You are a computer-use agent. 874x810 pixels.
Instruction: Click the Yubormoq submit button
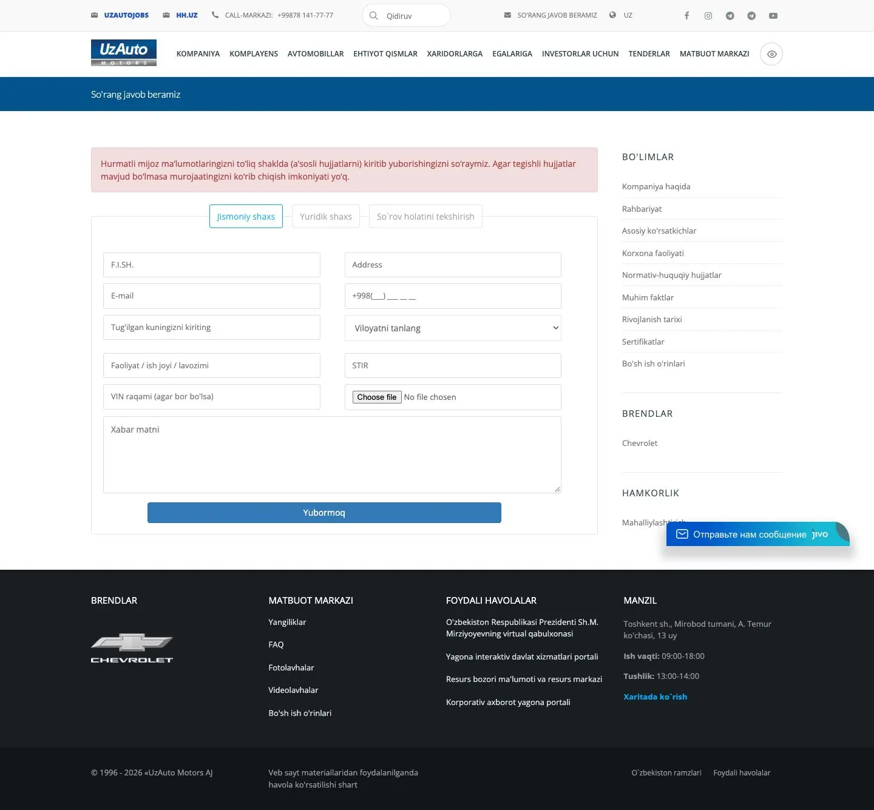[x=324, y=513]
